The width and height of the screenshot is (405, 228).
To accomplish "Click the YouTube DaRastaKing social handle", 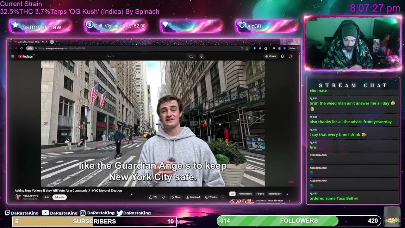I will point(59,213).
